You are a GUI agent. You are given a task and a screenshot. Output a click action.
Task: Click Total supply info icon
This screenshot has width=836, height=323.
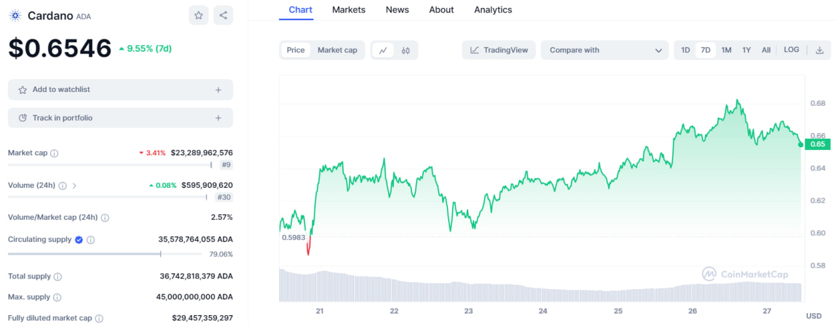(x=57, y=277)
